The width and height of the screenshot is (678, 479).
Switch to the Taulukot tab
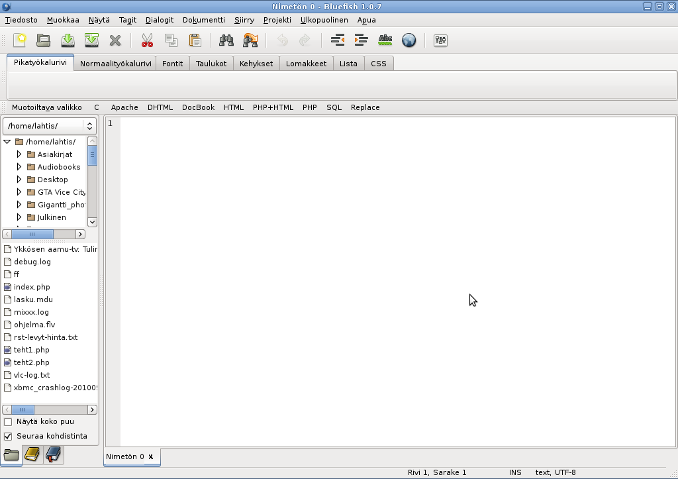(x=211, y=64)
